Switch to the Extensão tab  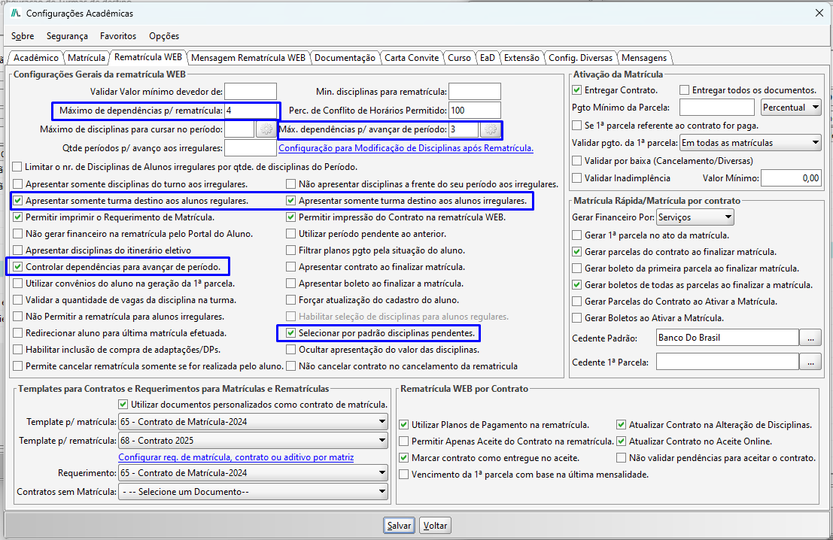click(521, 58)
